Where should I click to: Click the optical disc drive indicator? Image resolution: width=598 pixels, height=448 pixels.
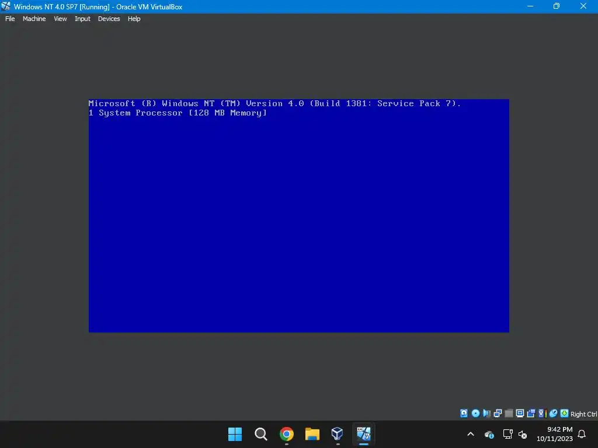[475, 414]
